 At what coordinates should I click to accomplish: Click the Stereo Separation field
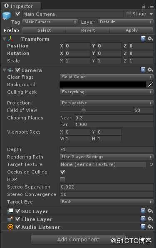[x=106, y=187]
